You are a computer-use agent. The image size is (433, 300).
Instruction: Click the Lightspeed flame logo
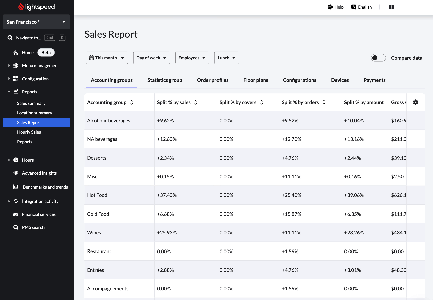click(21, 7)
